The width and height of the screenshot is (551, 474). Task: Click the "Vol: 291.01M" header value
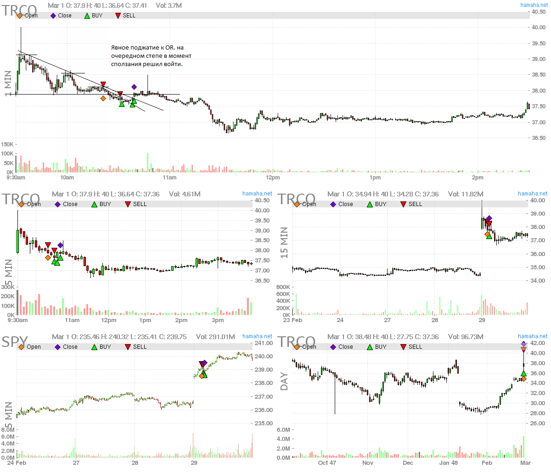(x=215, y=337)
